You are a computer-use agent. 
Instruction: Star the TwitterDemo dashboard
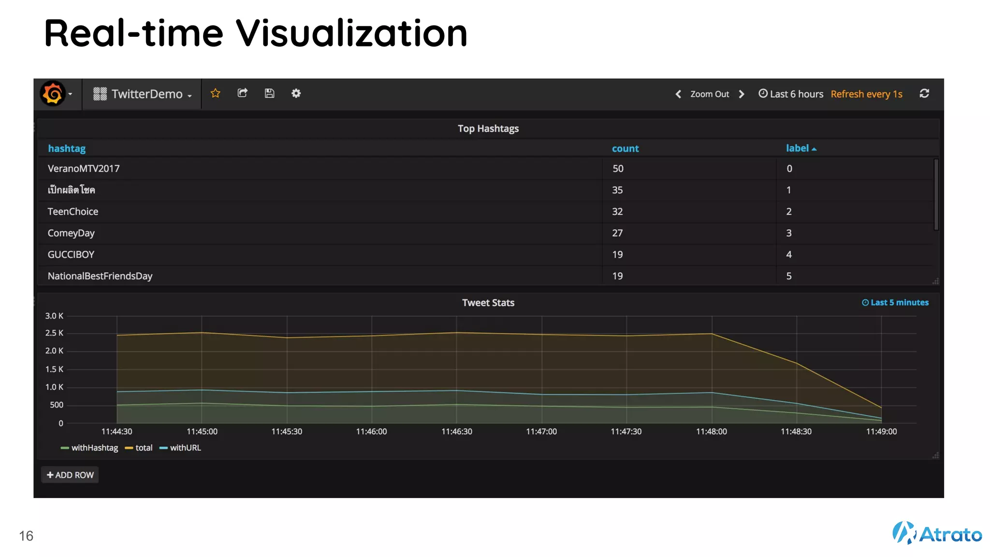tap(216, 93)
